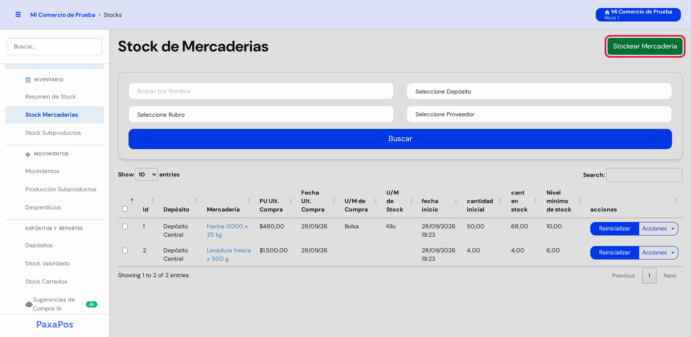The height and width of the screenshot is (337, 691).
Task: Click the Movimientos arrows icon
Action: click(28, 154)
